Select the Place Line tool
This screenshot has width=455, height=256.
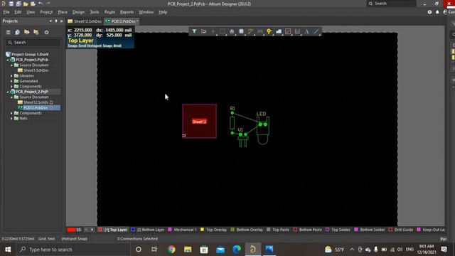pyautogui.click(x=316, y=31)
